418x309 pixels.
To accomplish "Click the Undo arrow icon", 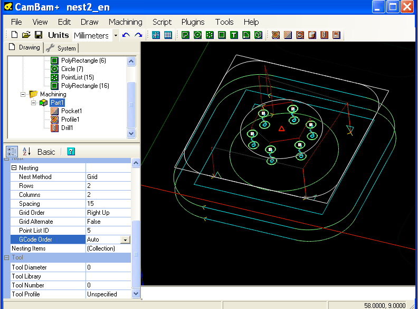I will [x=126, y=35].
